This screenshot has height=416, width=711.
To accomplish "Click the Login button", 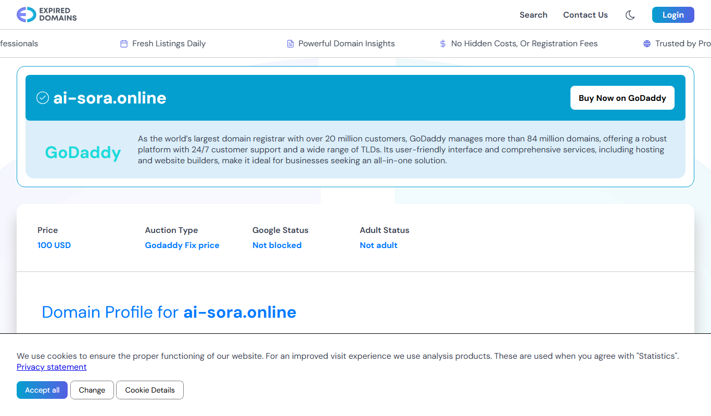I will [673, 15].
